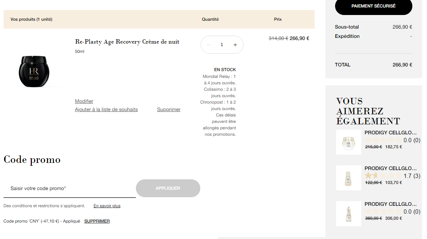
Task: Remove the CNY promo code with SUPPRIMER
Action: tap(97, 221)
